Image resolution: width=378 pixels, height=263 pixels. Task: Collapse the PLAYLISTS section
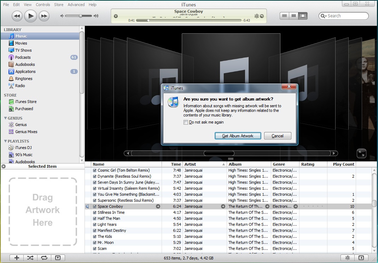pos(5,141)
